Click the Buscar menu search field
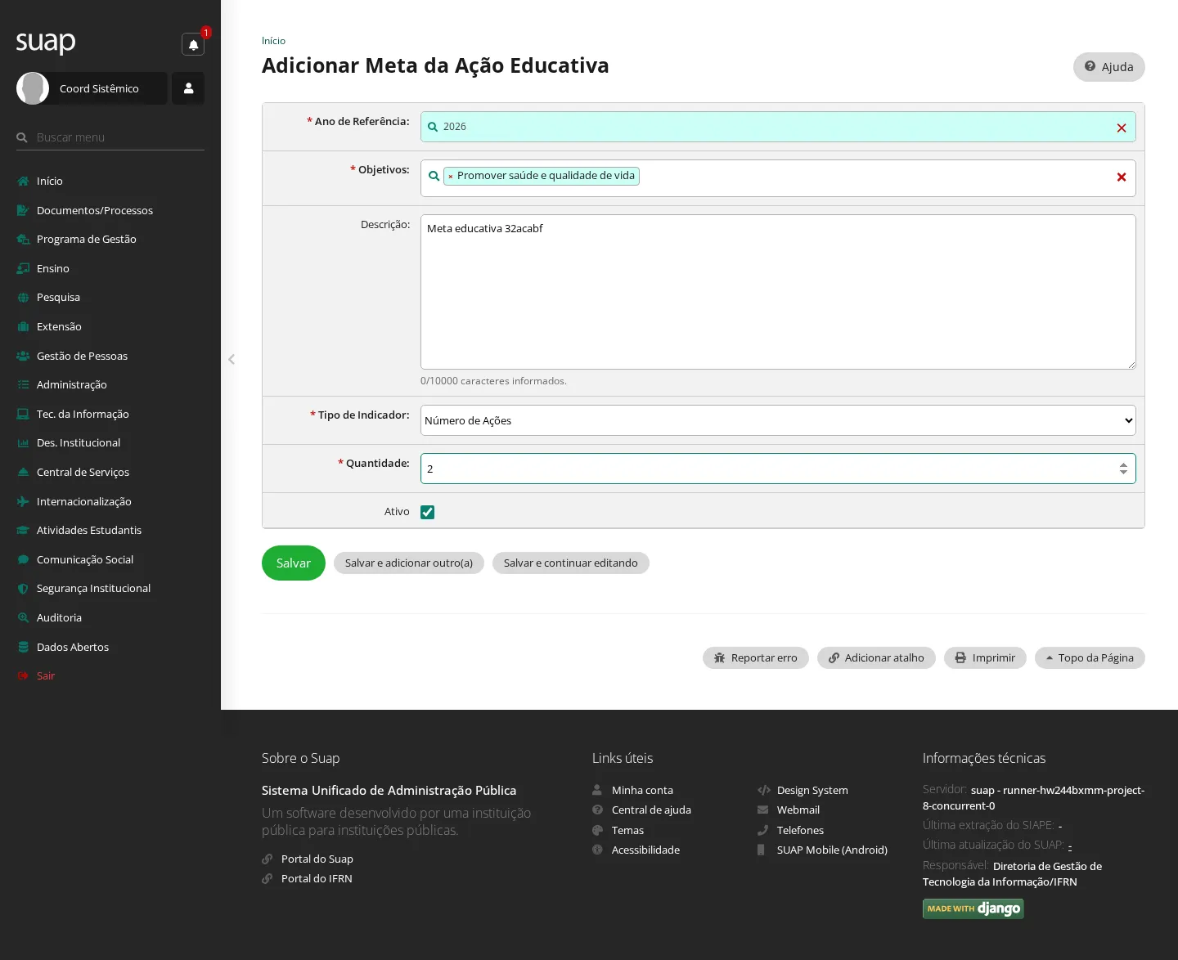 tap(110, 137)
